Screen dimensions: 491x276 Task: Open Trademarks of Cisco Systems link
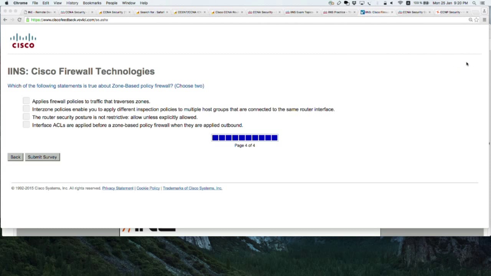coord(192,188)
